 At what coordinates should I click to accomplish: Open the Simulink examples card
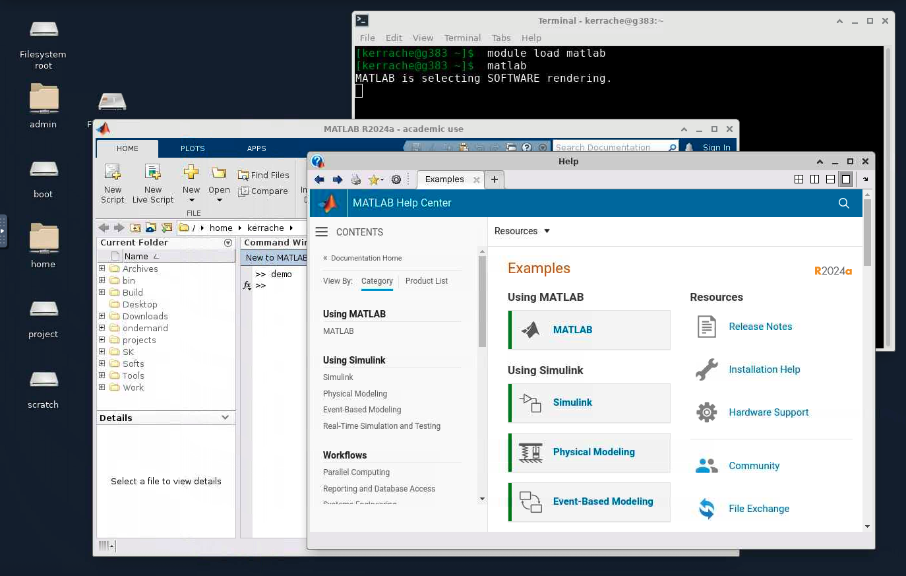pyautogui.click(x=589, y=403)
